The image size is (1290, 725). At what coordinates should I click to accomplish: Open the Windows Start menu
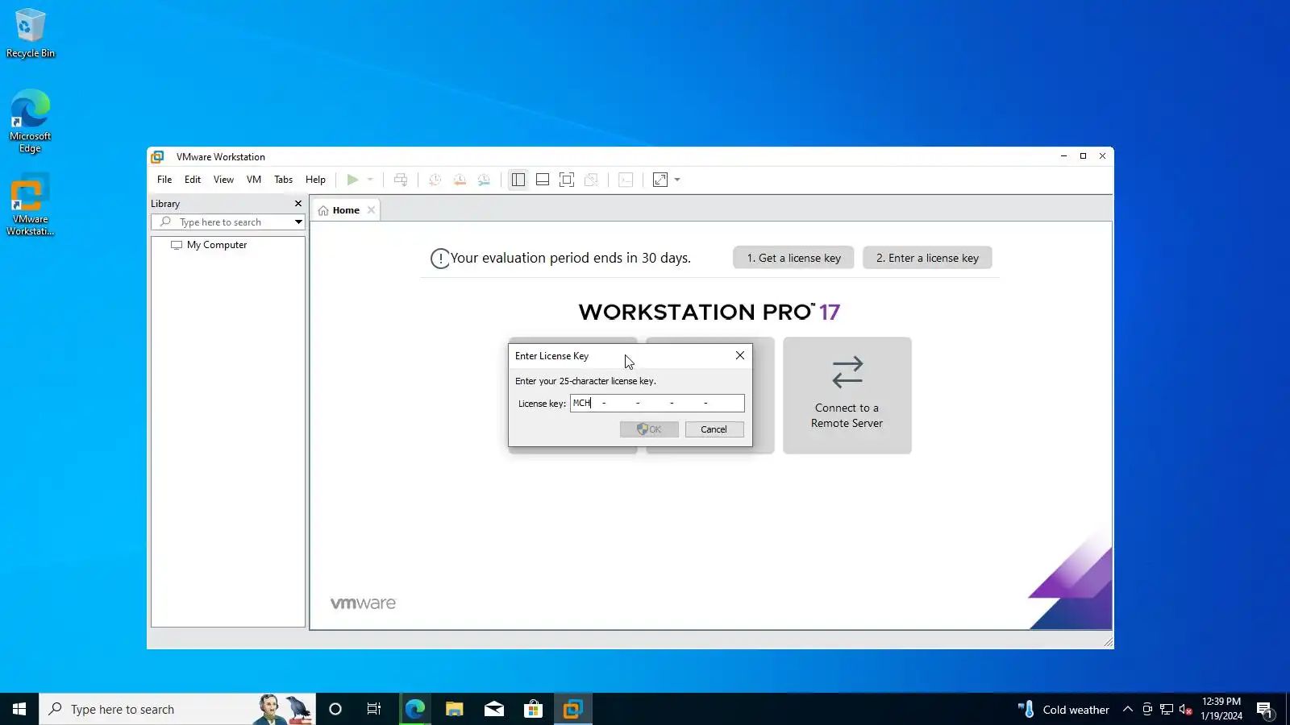point(19,709)
